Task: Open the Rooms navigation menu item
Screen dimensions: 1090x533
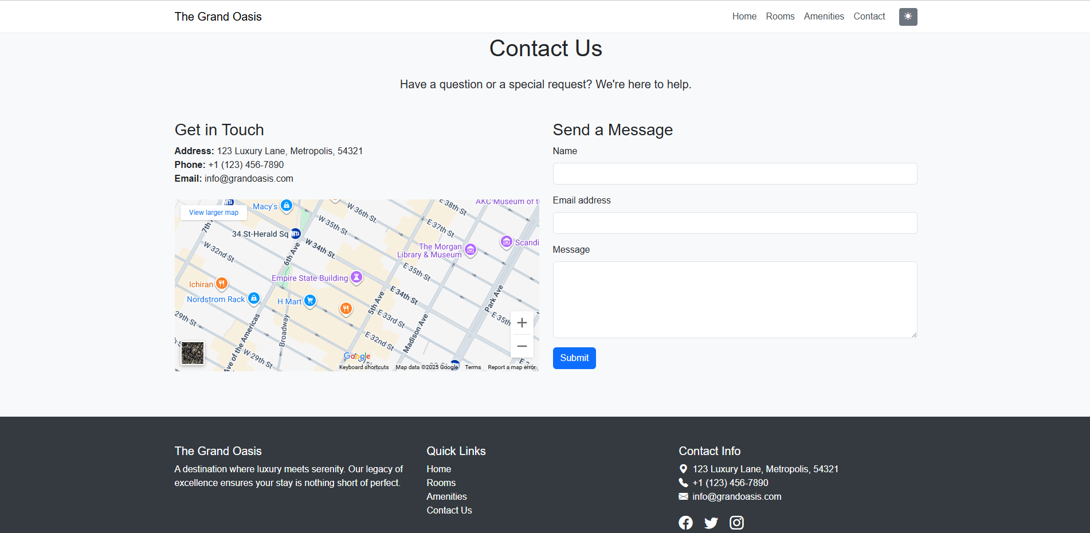Action: [x=780, y=17]
